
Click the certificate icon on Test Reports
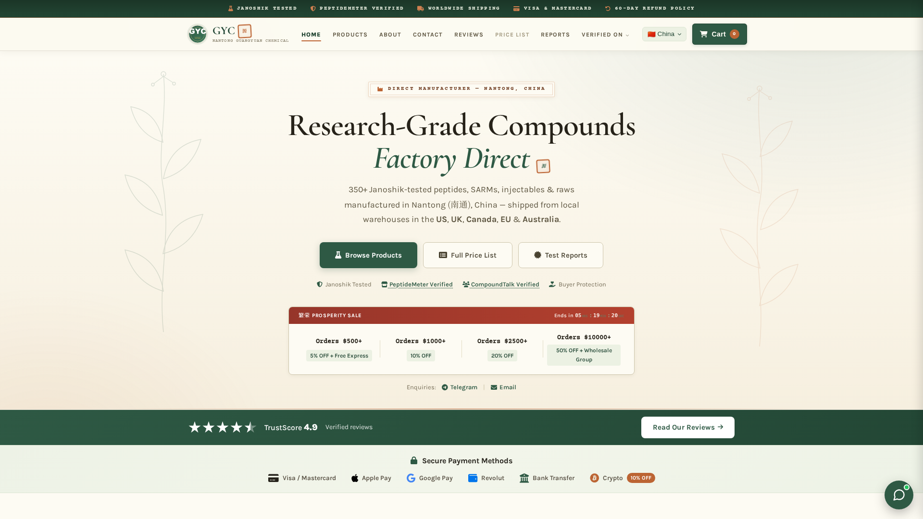[537, 255]
